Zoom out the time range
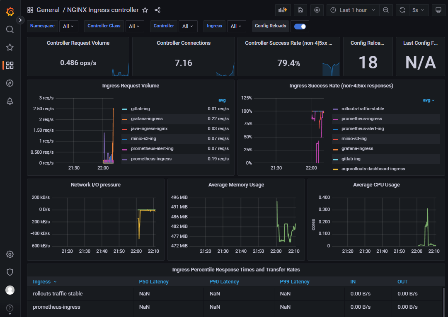The width and height of the screenshot is (448, 317). click(386, 10)
